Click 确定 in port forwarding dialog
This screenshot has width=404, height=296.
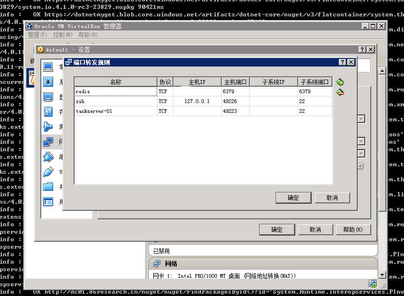pos(293,198)
